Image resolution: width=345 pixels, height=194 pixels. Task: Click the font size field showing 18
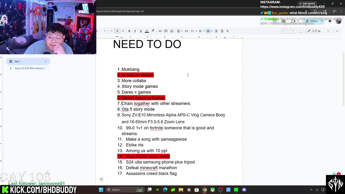(117, 31)
